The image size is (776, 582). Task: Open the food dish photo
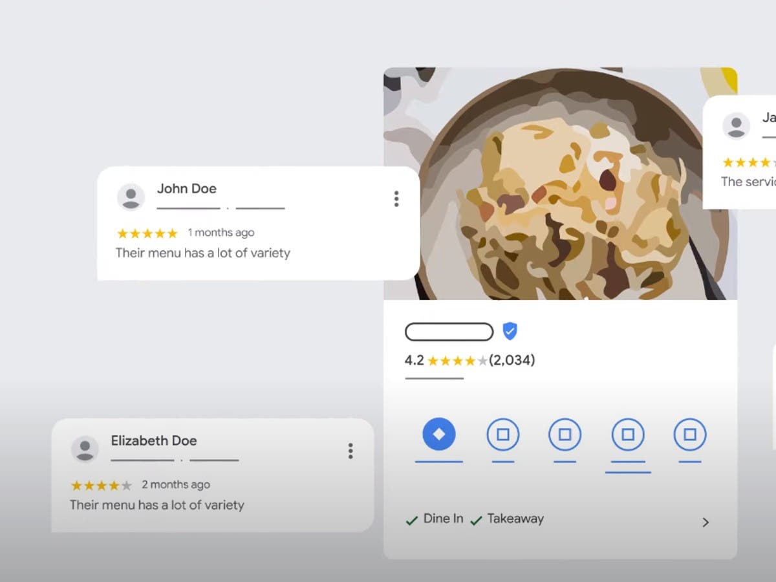tap(560, 184)
